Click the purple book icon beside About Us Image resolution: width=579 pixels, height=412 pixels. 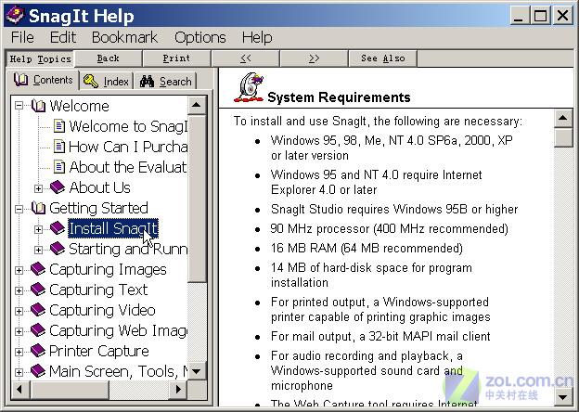click(x=58, y=187)
